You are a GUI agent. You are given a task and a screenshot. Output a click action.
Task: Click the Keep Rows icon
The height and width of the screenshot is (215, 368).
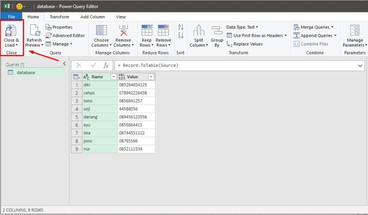pyautogui.click(x=147, y=30)
